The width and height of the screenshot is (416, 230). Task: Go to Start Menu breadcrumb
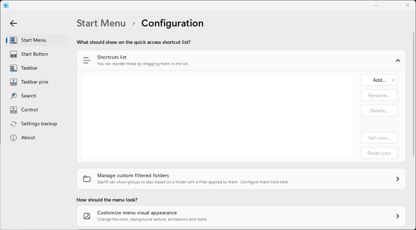(x=101, y=23)
